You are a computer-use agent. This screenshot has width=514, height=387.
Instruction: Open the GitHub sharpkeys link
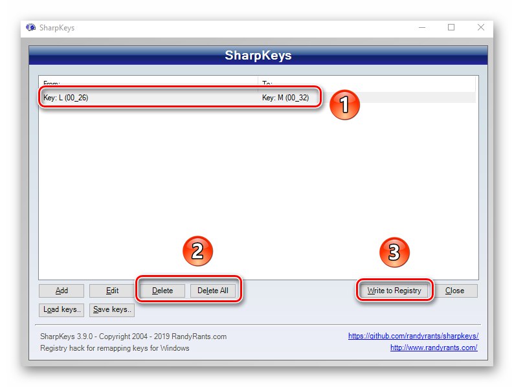pyautogui.click(x=414, y=336)
